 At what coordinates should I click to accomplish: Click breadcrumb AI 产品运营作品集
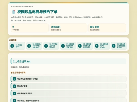(17, 7)
